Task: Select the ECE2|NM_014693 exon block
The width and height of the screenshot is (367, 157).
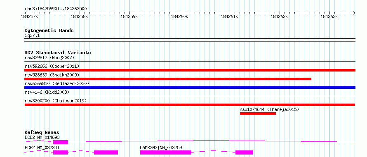Action: [x=61, y=142]
